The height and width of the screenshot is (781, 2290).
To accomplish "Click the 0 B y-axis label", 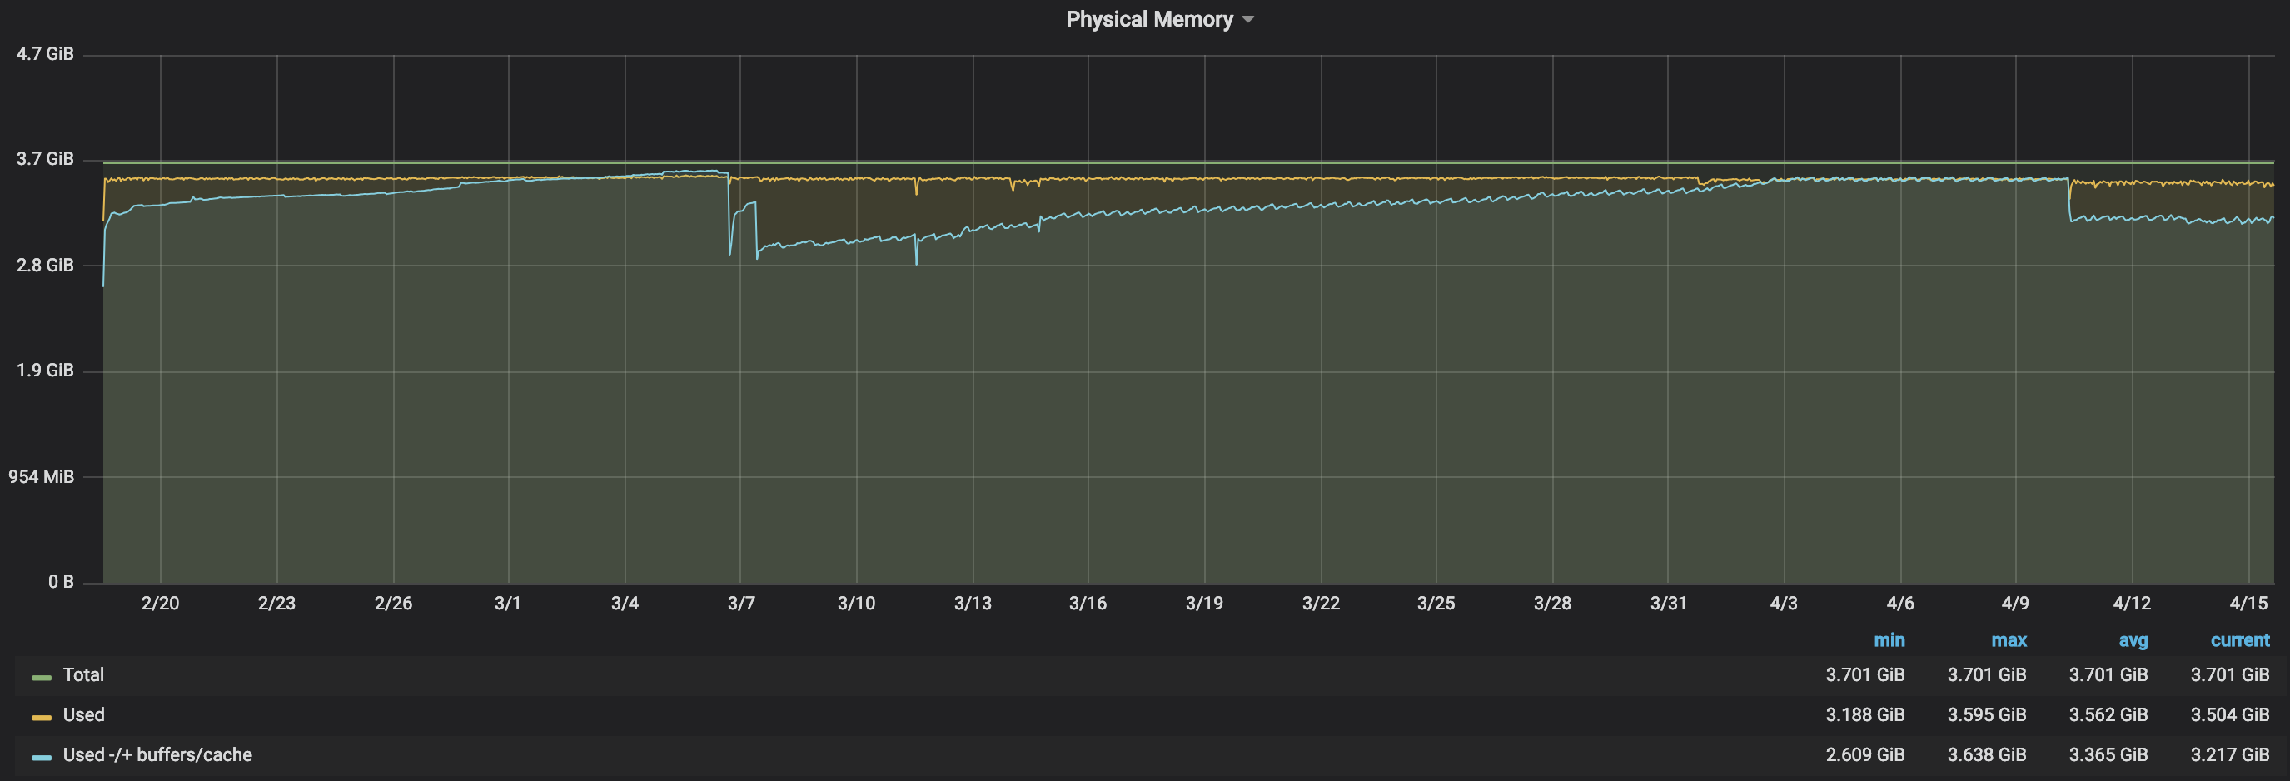I will click(x=61, y=582).
